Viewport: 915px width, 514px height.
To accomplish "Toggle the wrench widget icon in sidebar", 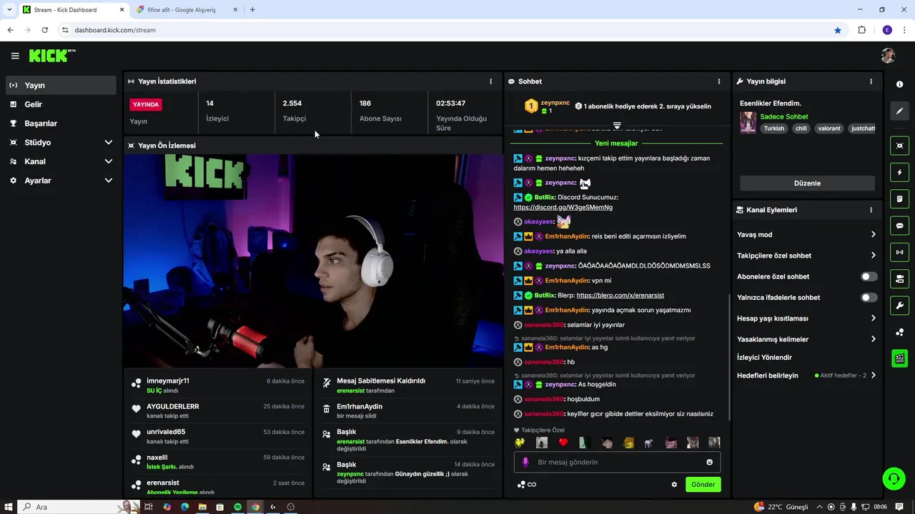I will (x=899, y=306).
